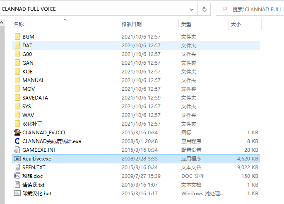Click the 2009/7/27 15:39 date cell
The width and height of the screenshot is (284, 204).
pyautogui.click(x=141, y=176)
